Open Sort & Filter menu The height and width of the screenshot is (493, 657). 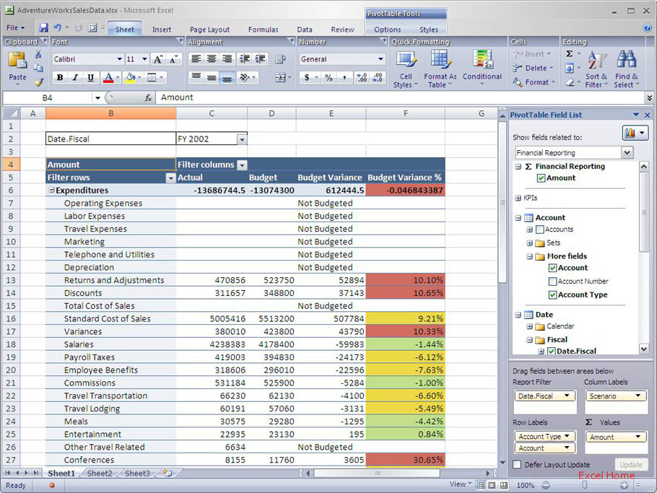[596, 69]
